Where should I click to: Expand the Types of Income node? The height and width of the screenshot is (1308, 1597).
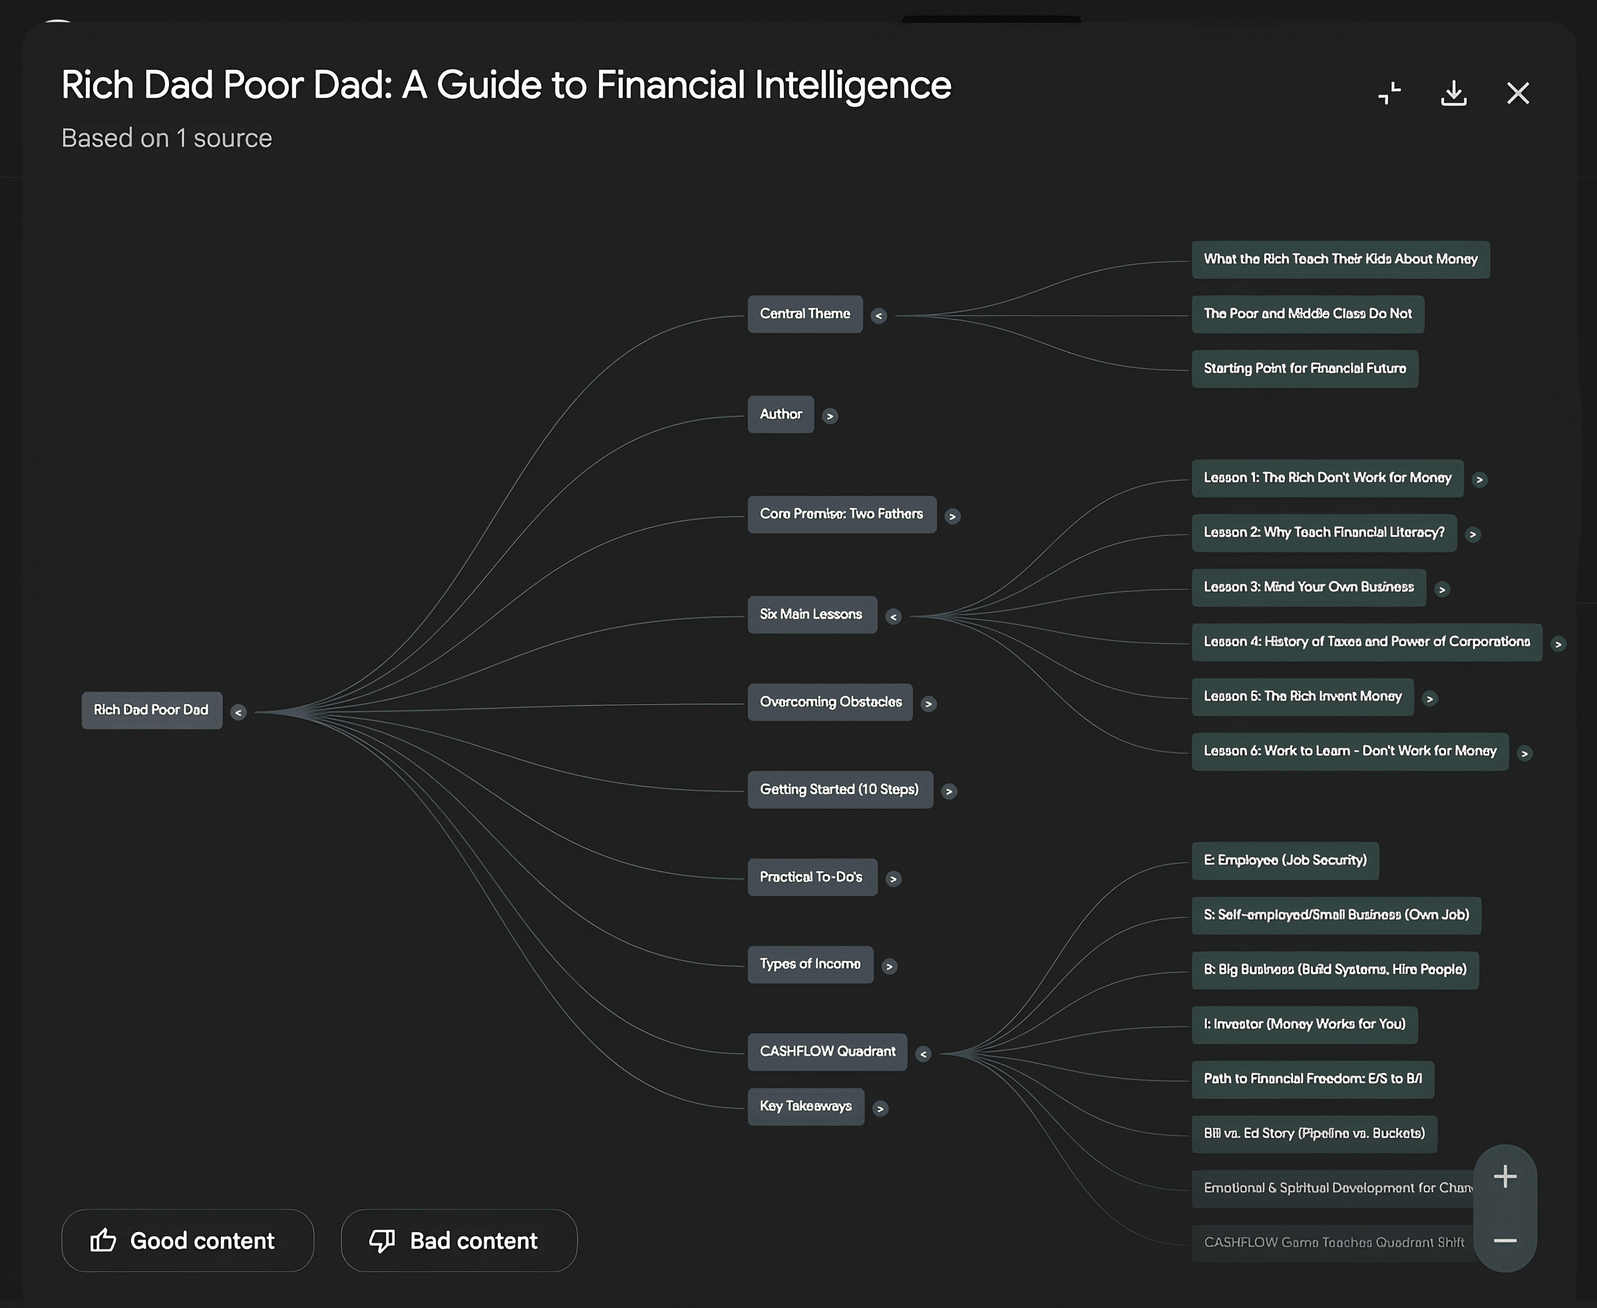(889, 966)
